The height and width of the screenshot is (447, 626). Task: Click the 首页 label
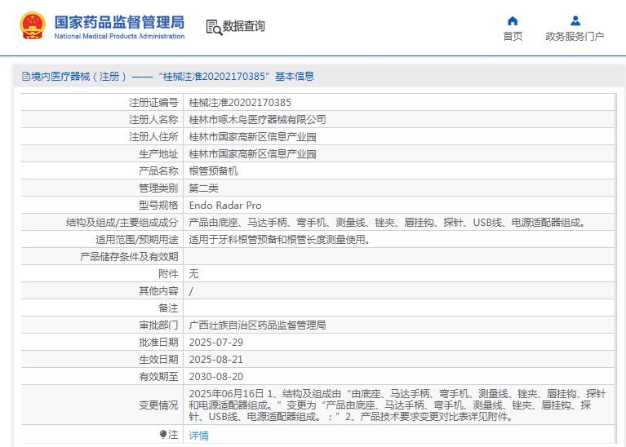(513, 37)
